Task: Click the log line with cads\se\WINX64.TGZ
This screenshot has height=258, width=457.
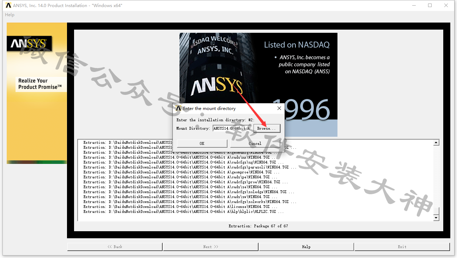Action: click(180, 187)
